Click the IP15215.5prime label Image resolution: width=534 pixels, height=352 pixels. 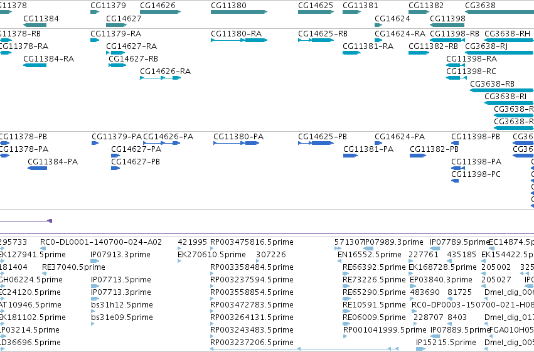(446, 343)
